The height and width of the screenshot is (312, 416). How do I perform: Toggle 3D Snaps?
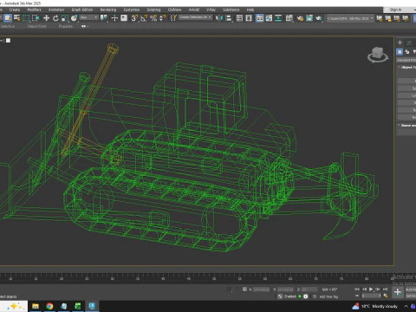[x=134, y=18]
